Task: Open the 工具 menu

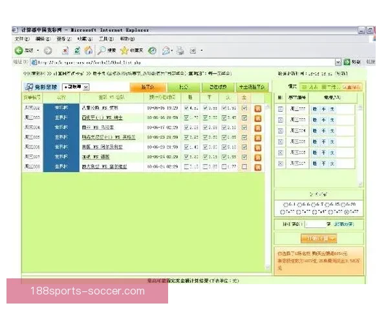Action: coord(107,39)
